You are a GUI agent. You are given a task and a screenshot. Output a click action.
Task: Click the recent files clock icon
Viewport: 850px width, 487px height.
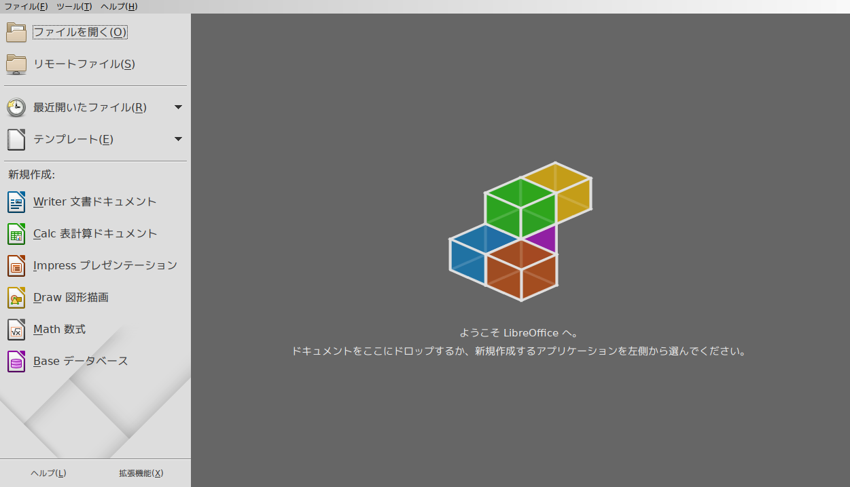point(16,107)
